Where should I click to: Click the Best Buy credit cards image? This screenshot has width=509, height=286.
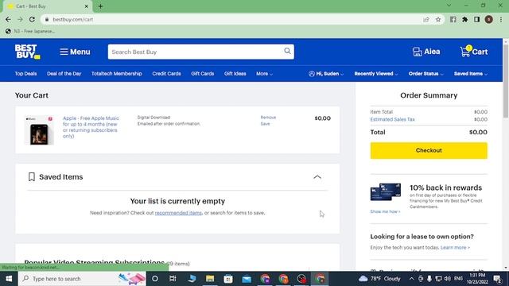point(386,192)
